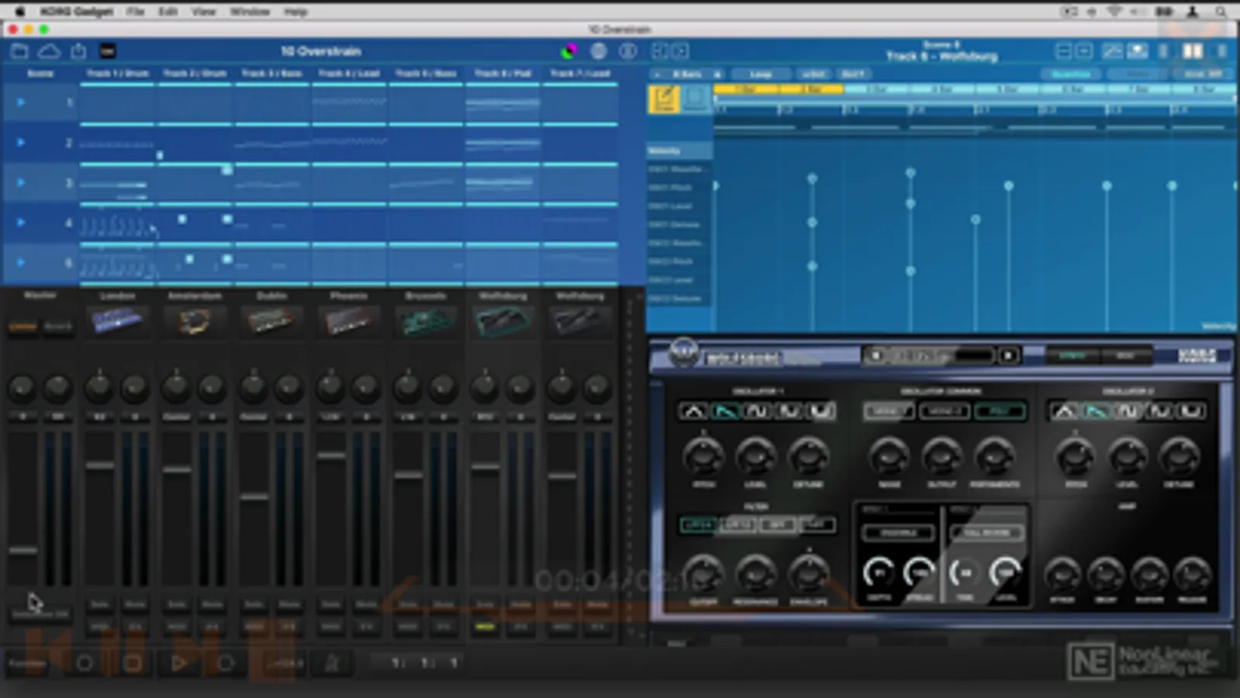Adjust the London channel fader
The image size is (1240, 698).
pyautogui.click(x=100, y=465)
